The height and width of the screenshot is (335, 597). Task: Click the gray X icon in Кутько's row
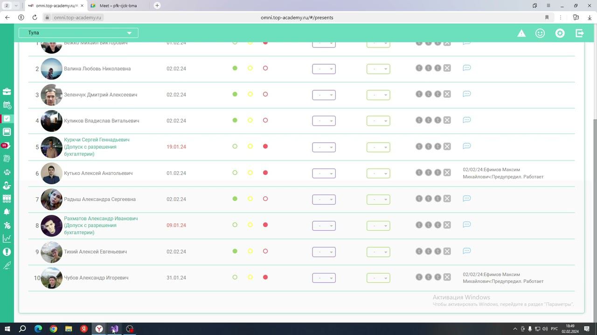[x=447, y=173]
